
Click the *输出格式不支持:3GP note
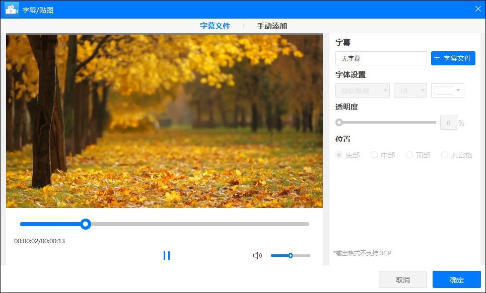click(x=362, y=253)
